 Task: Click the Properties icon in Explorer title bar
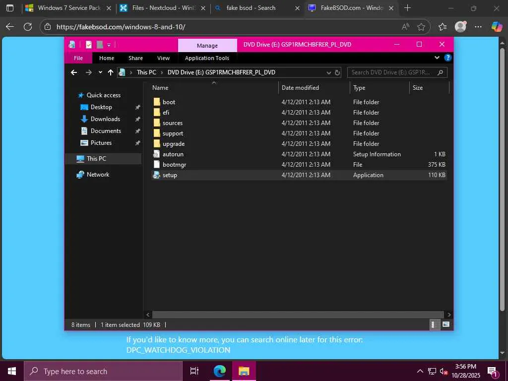(x=88, y=44)
